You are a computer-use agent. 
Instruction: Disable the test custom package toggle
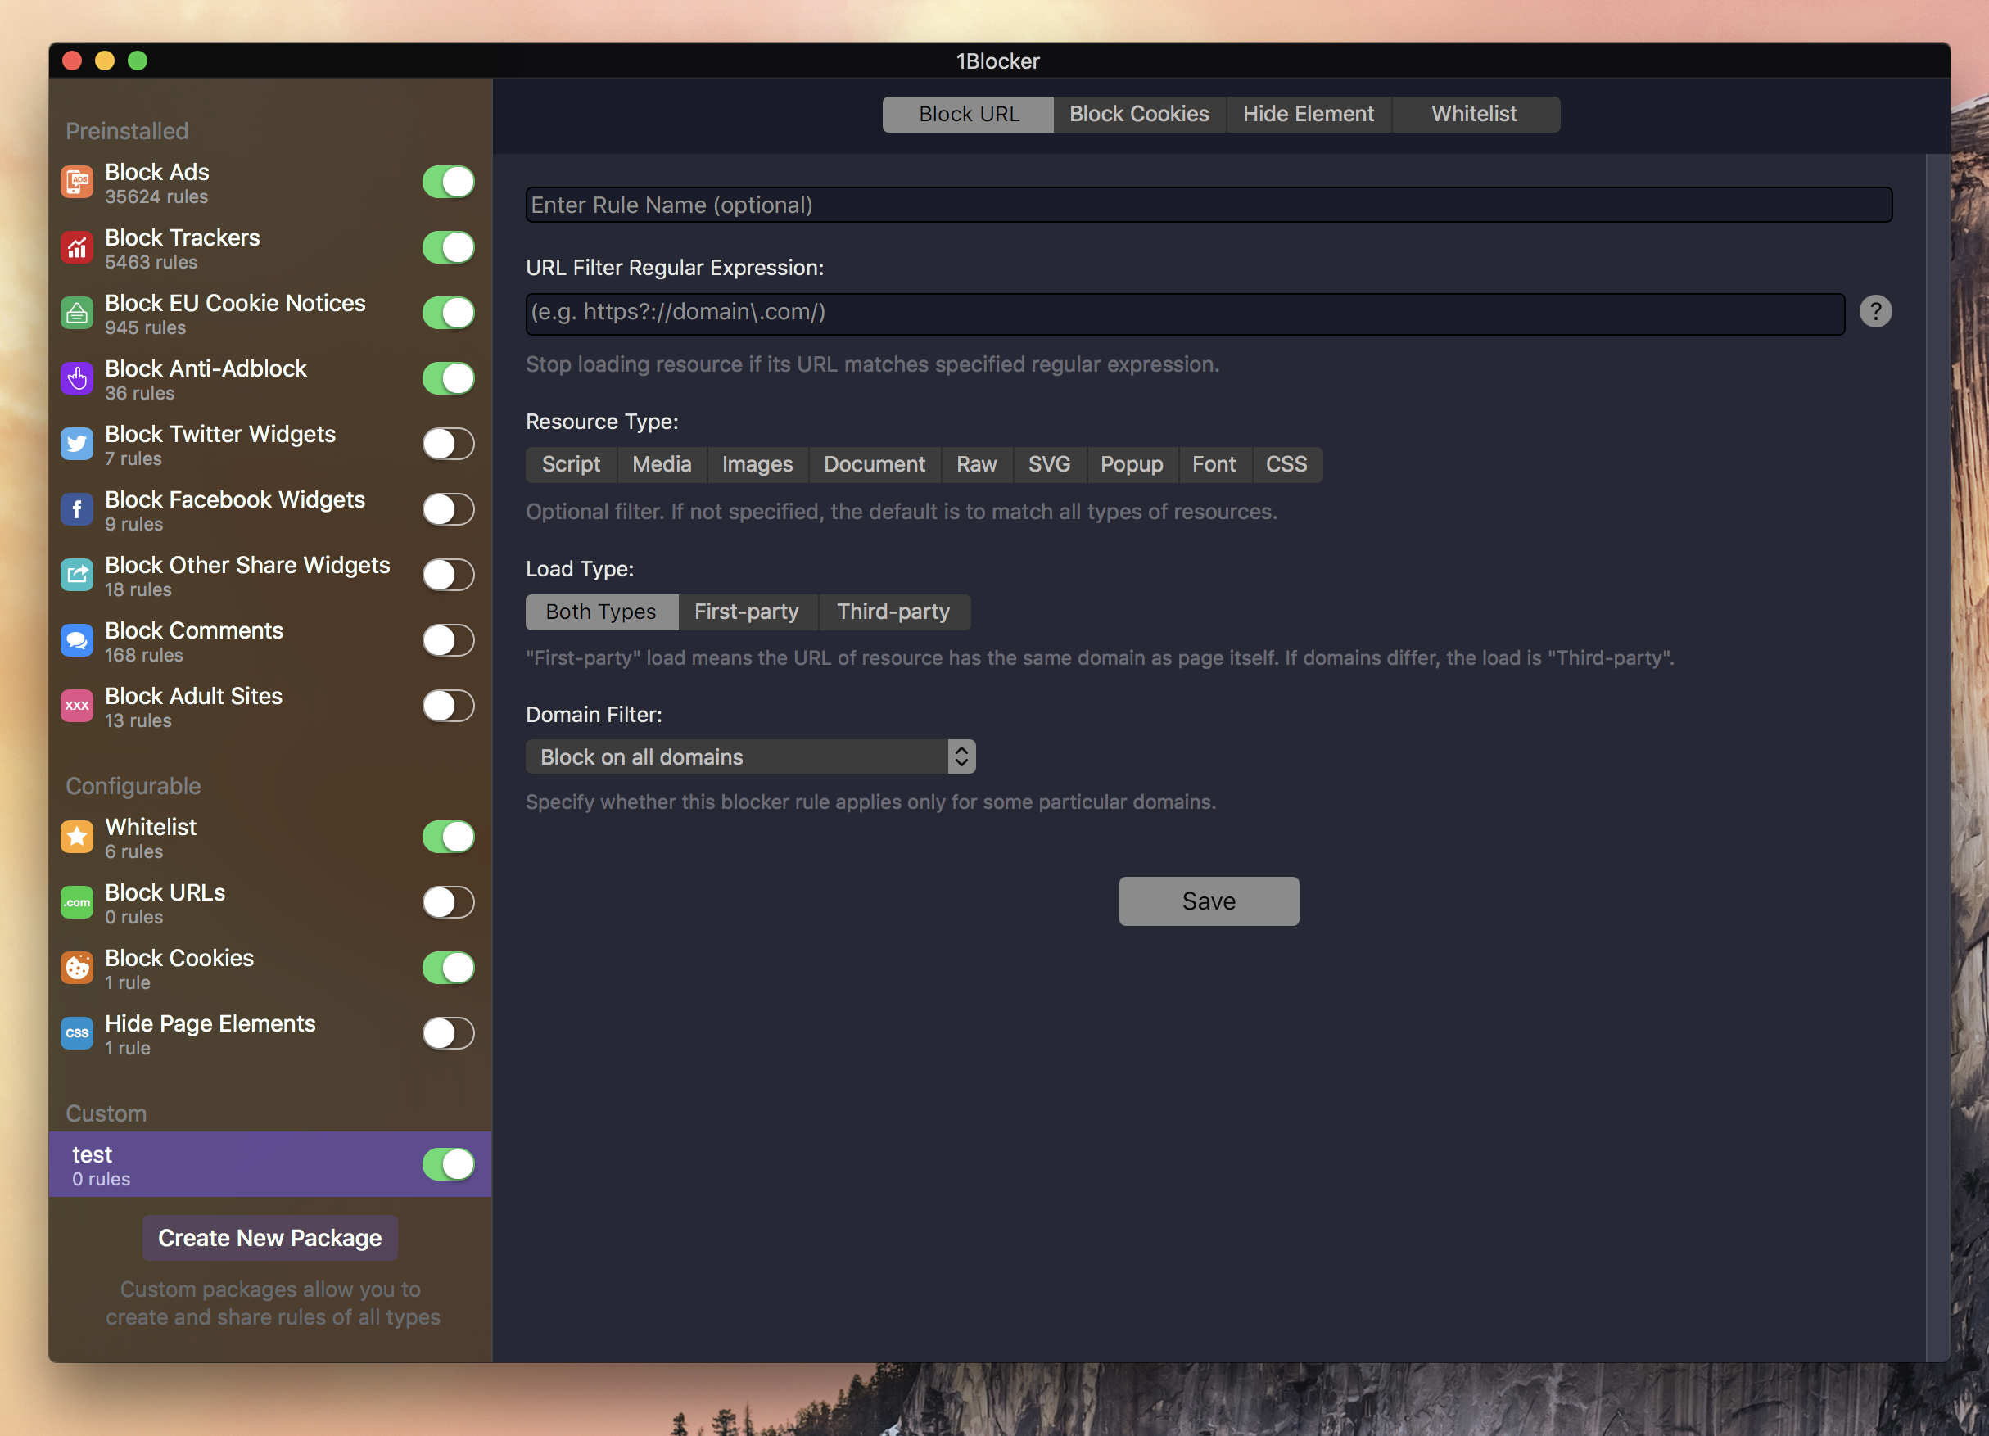click(448, 1165)
